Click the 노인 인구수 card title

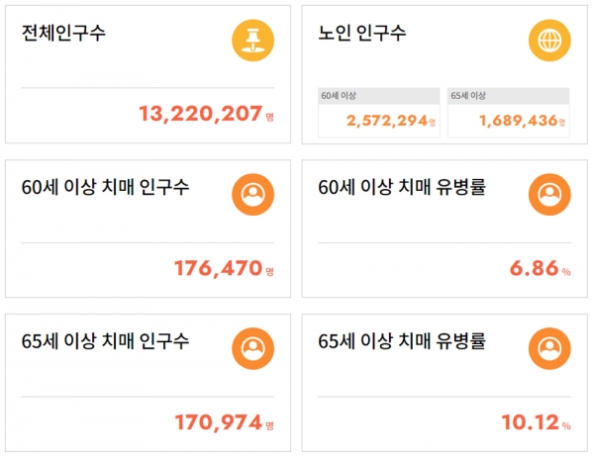[x=362, y=33]
